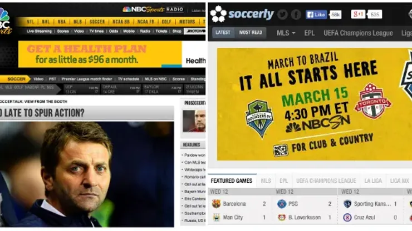Switch to the Most Read toggle
The width and height of the screenshot is (412, 231).
251,33
